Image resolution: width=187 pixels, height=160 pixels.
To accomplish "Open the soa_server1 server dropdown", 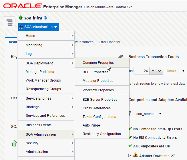I will pyautogui.click(x=148, y=114).
